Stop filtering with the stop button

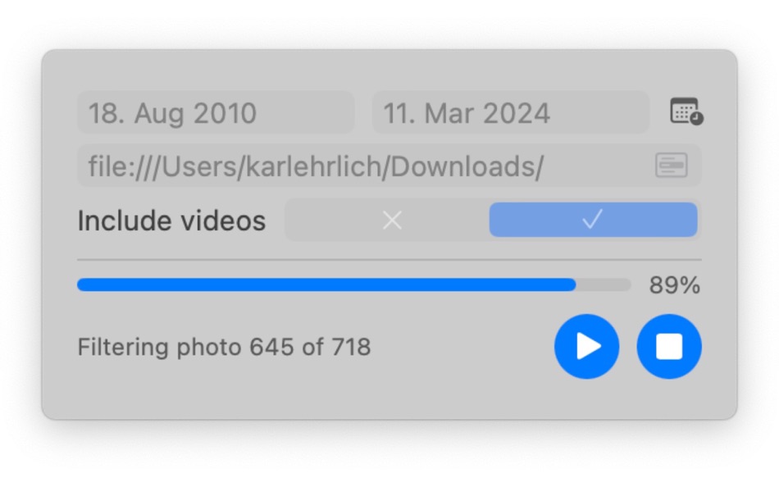tap(669, 346)
